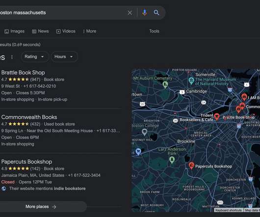260x217 pixels.
Task: Select the Brattle Book Shop red map pin
Action: (238, 109)
